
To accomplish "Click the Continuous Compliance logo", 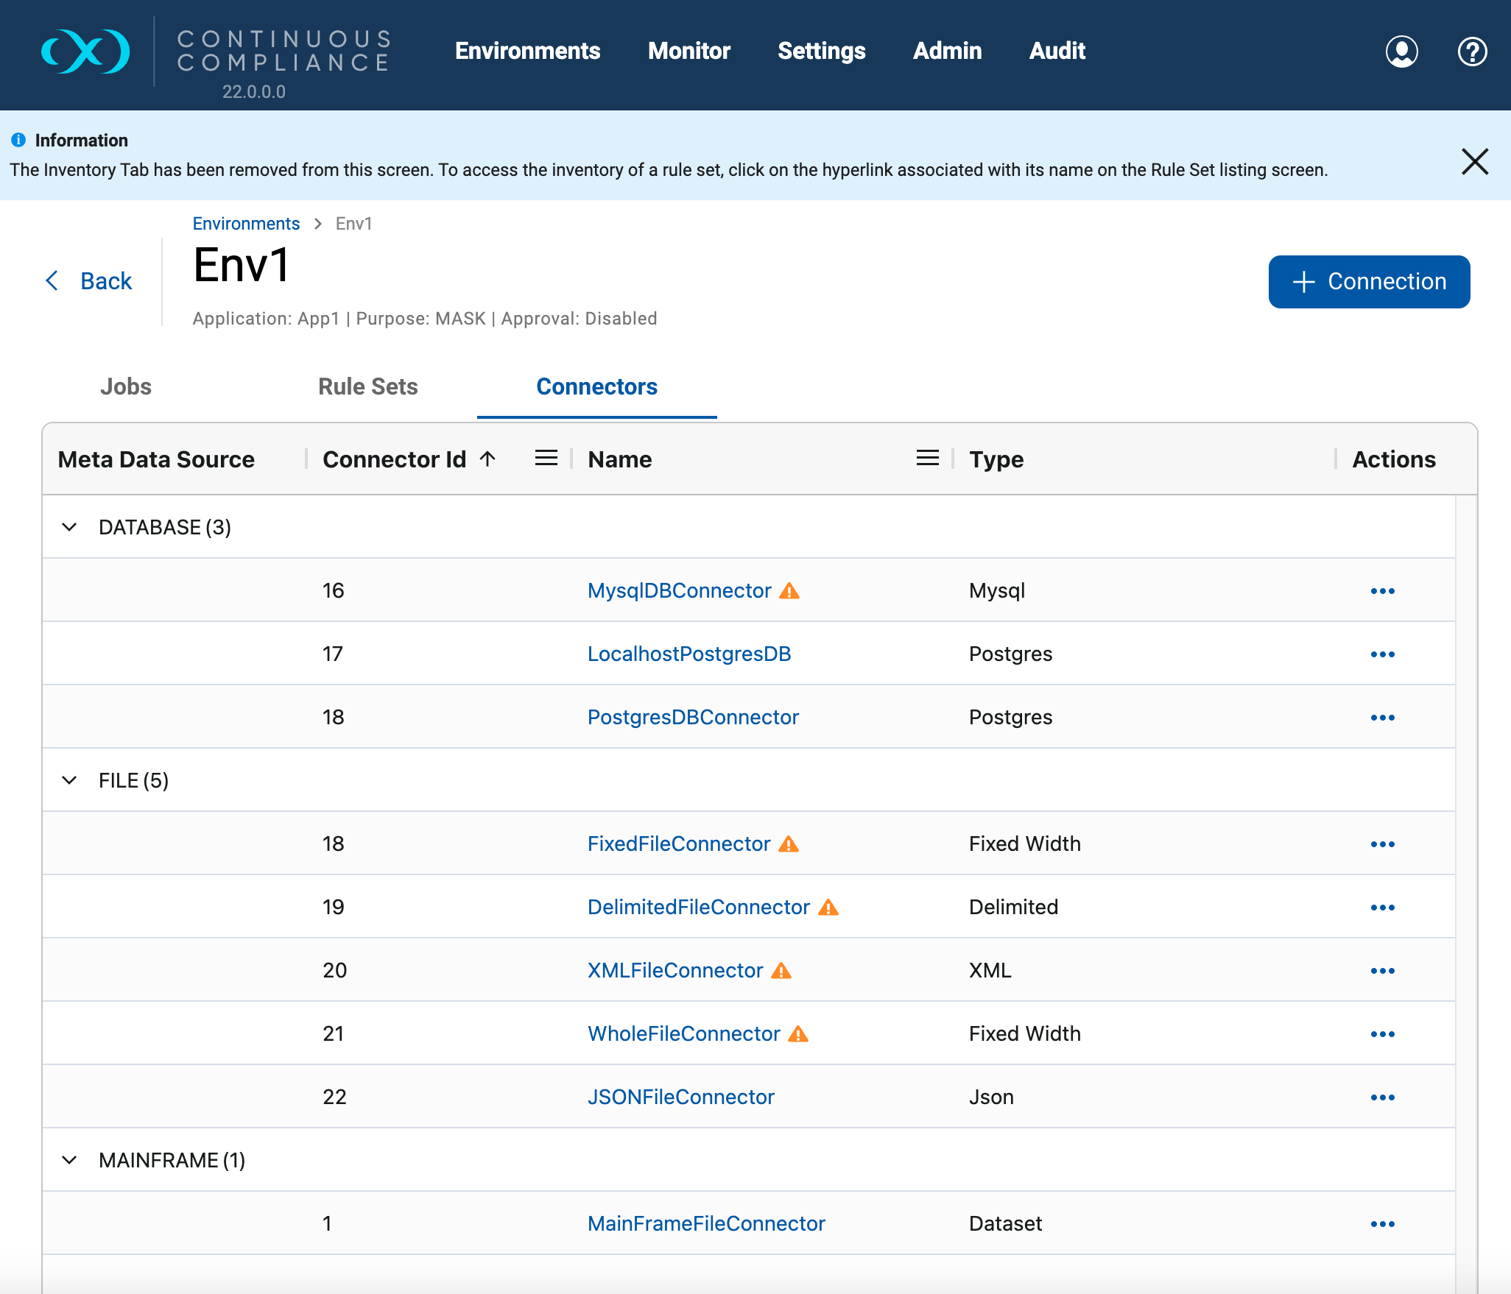I will 85,52.
